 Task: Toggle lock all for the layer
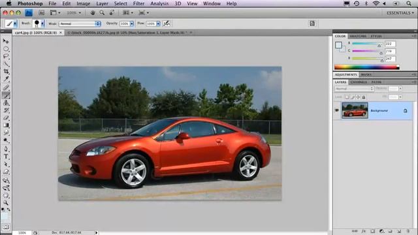pyautogui.click(x=363, y=97)
